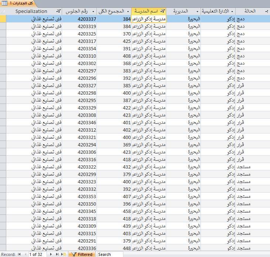Select the Specialization column header
Viewport: 270px width, 257px height.
[34, 11]
